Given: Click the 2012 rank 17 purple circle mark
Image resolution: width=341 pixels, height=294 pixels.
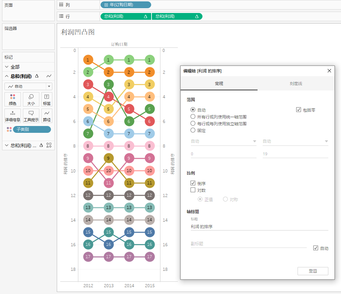Looking at the screenshot, I should coord(88,257).
